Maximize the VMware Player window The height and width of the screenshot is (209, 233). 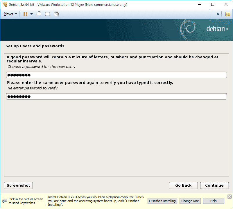[213, 5]
